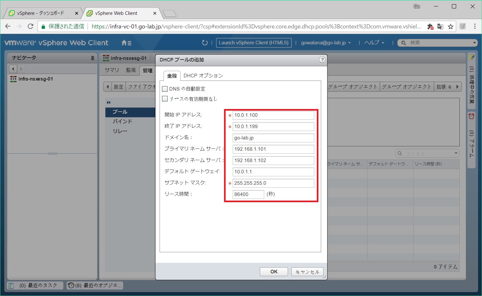Screen dimensions: 482x296
Task: Open the work-in-progress side panel icon
Action: tap(472, 58)
